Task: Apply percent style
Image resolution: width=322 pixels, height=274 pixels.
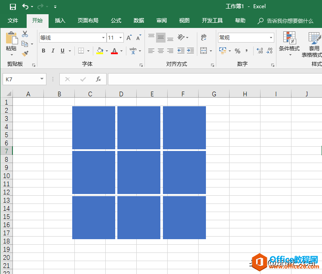Action: (238, 51)
